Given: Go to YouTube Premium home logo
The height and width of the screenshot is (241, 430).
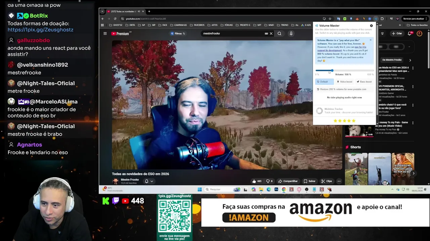Looking at the screenshot, I should [x=120, y=33].
